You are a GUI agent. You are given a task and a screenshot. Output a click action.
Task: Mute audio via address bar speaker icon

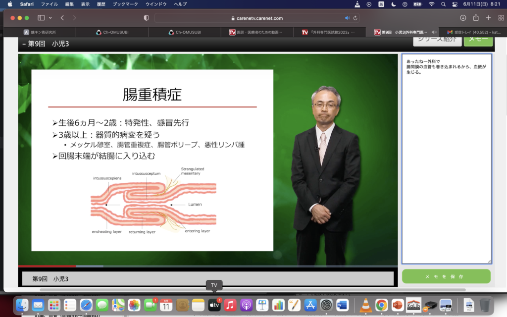pos(347,18)
